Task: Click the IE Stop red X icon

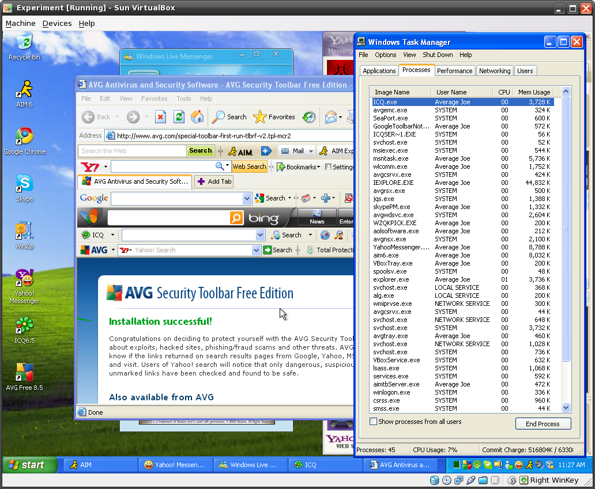Action: pyautogui.click(x=160, y=117)
